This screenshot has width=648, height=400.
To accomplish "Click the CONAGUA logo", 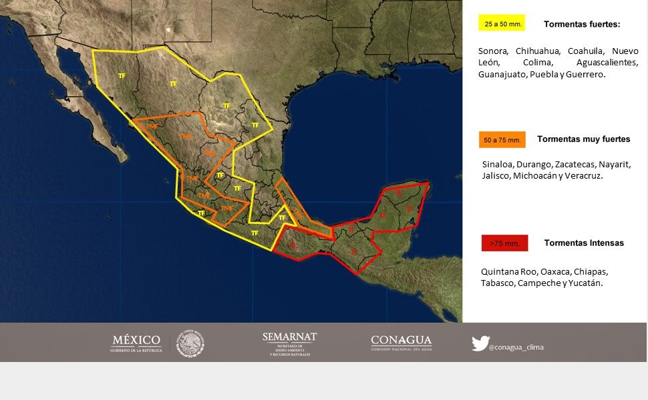I will pos(401,343).
